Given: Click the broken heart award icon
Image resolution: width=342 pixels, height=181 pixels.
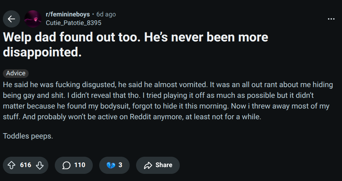Looking at the screenshot, I should tap(110, 165).
